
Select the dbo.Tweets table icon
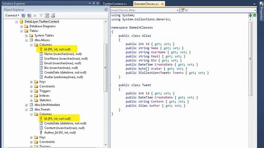point(31,109)
